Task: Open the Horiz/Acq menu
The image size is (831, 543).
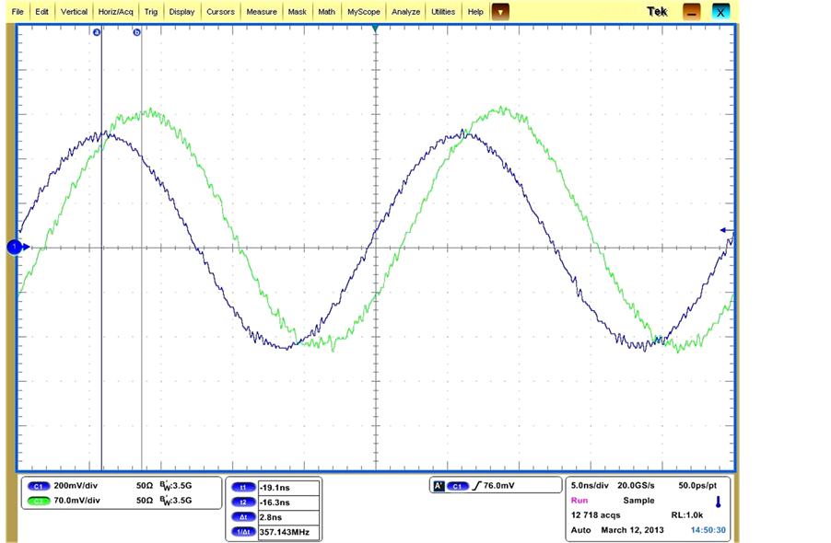Action: pyautogui.click(x=115, y=12)
